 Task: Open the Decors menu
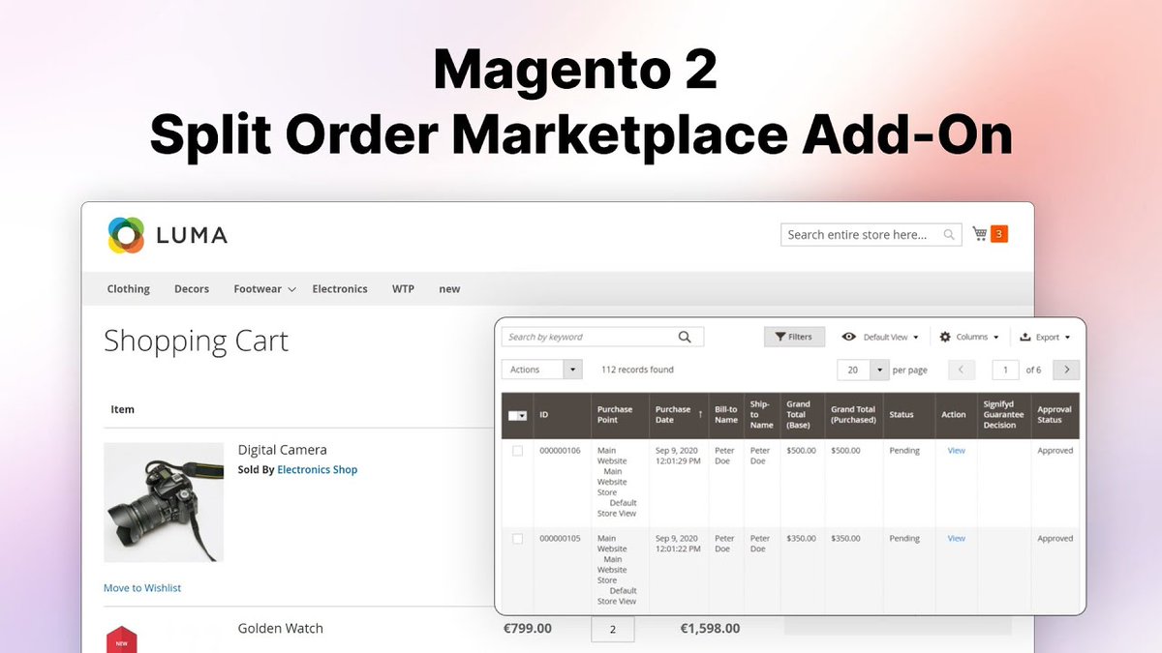coord(192,288)
